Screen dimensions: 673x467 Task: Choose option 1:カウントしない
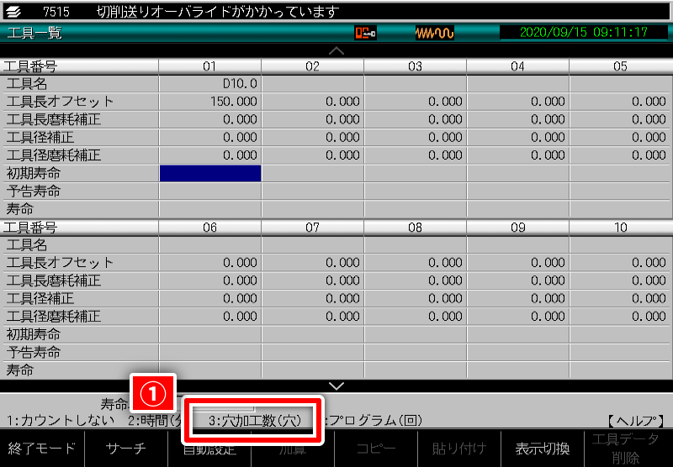pyautogui.click(x=62, y=420)
